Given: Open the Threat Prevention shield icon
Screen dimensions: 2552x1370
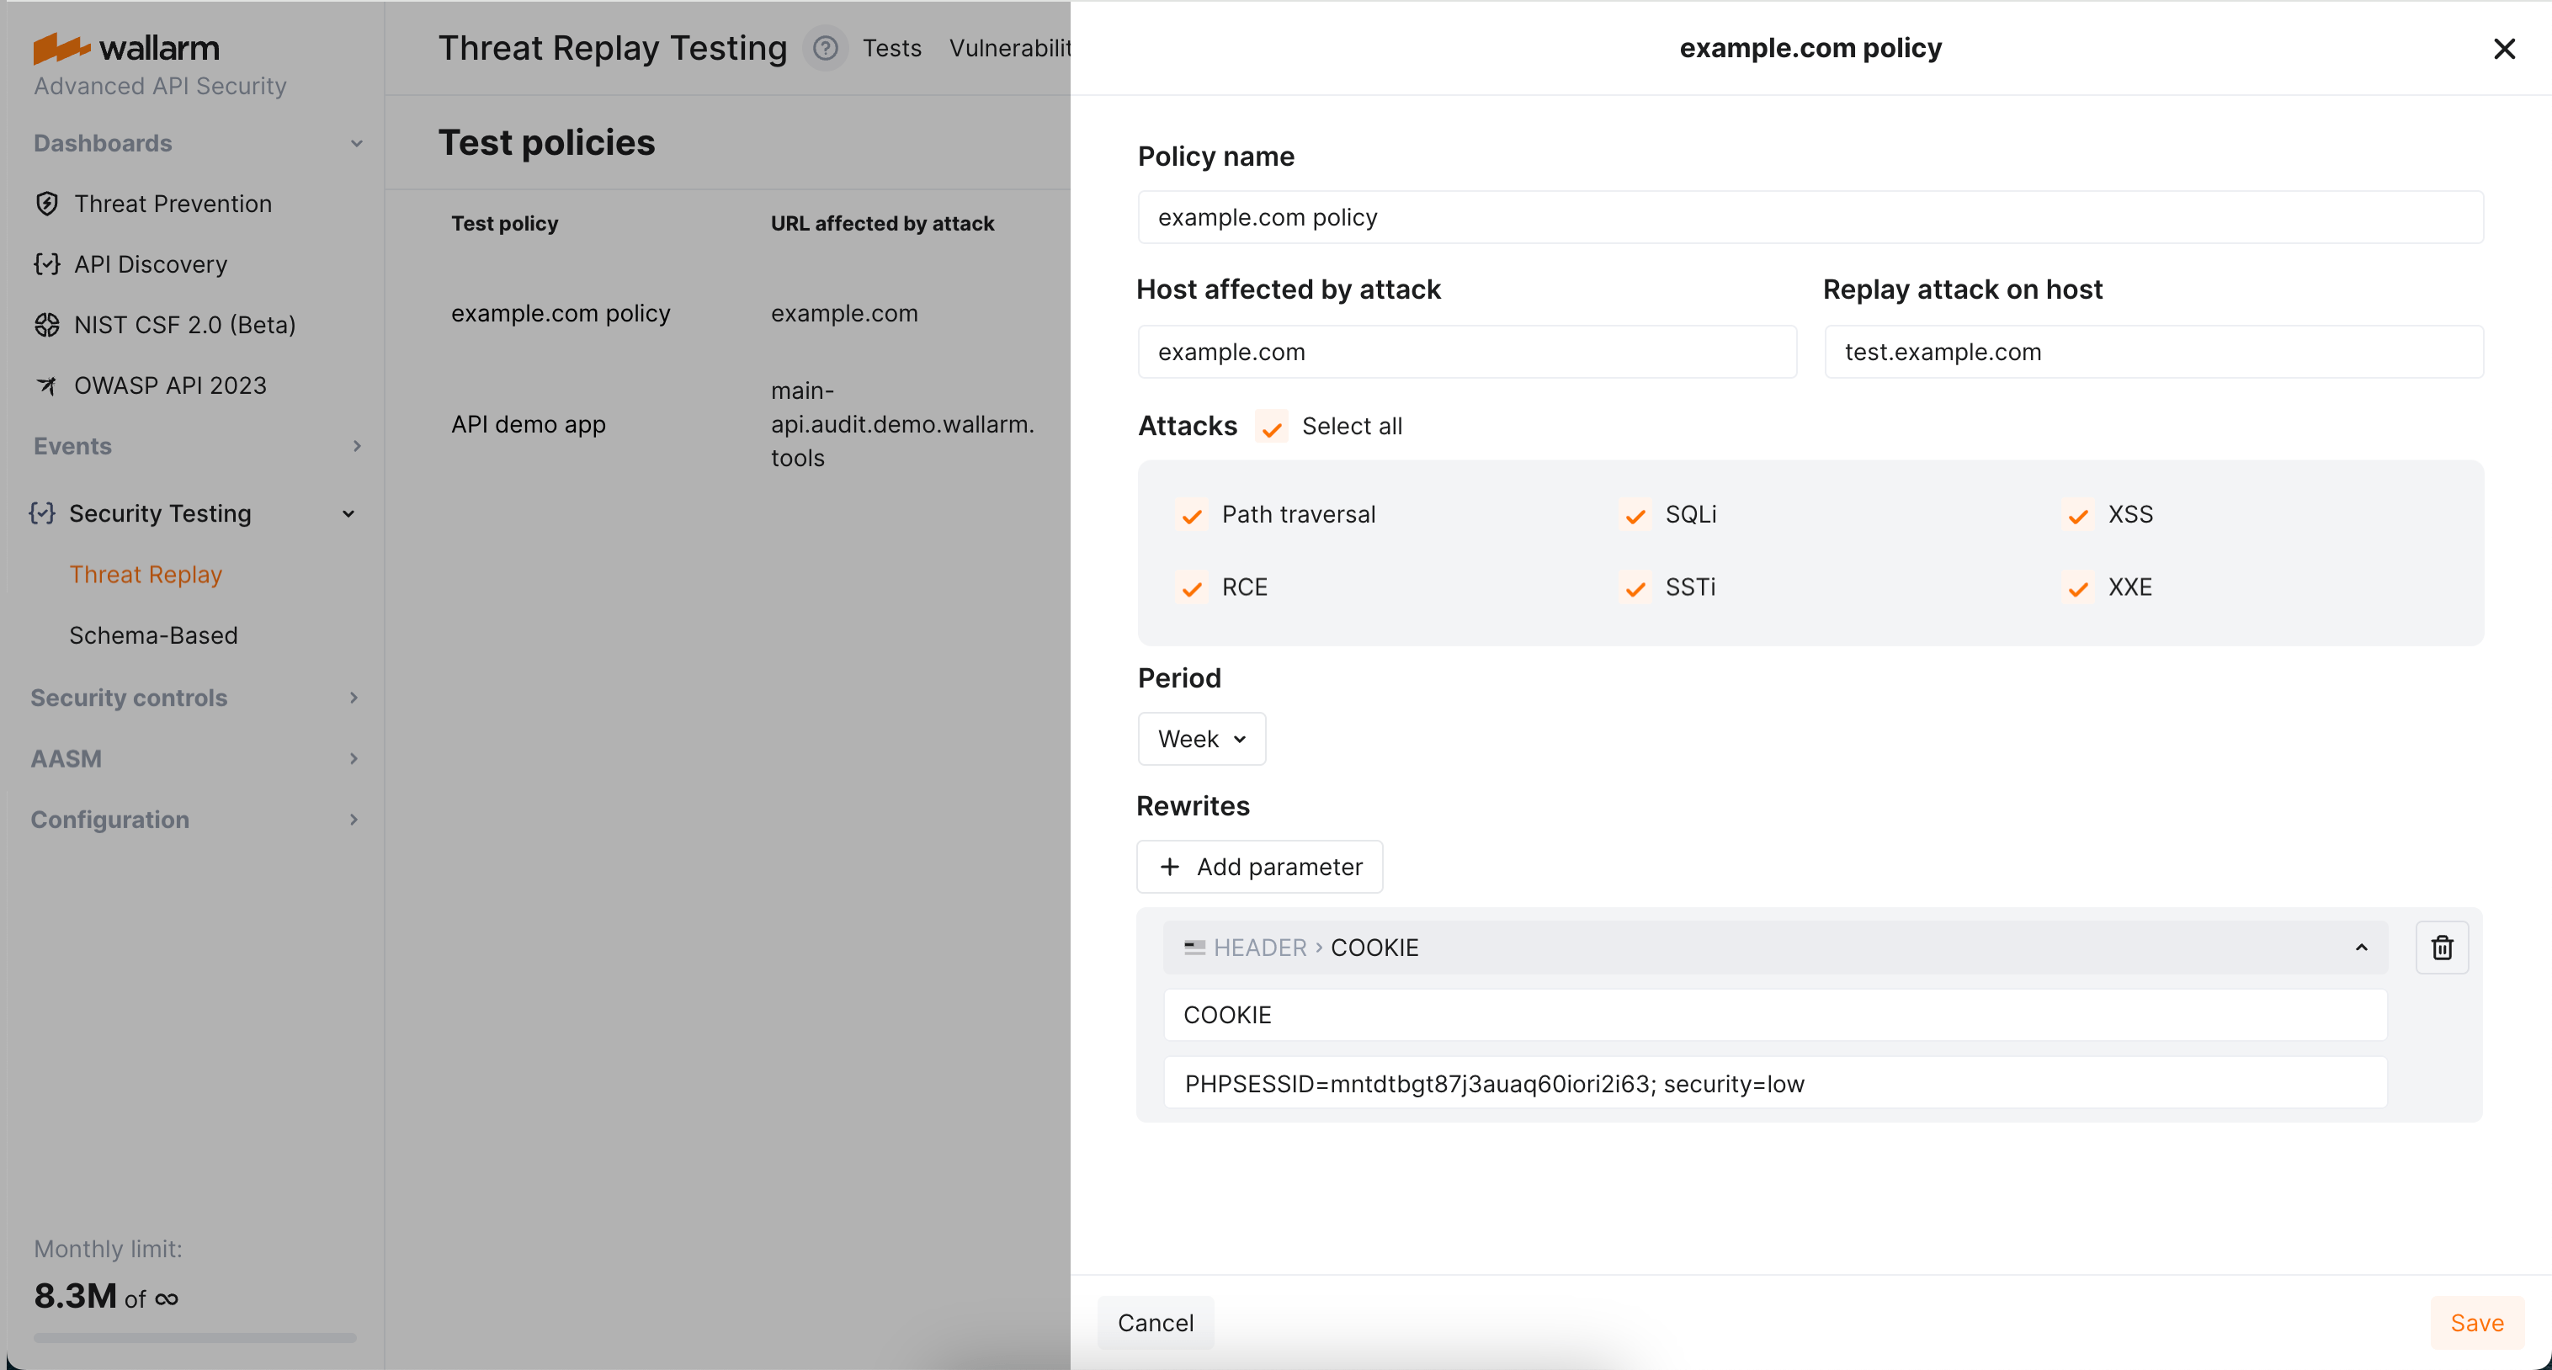Looking at the screenshot, I should pyautogui.click(x=49, y=203).
